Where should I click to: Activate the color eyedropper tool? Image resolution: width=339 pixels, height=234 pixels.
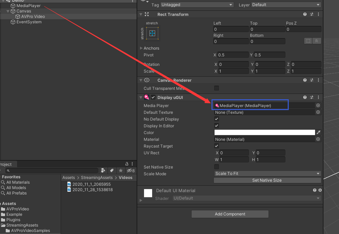coord(318,132)
